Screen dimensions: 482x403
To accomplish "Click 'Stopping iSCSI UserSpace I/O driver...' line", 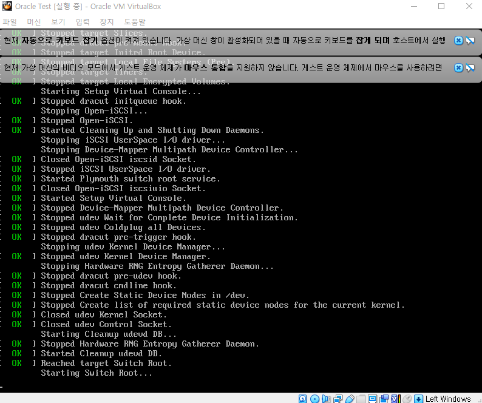I will (133, 140).
